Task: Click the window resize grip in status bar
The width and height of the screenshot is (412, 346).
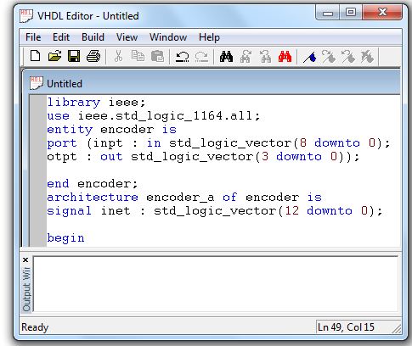Action: (397, 329)
